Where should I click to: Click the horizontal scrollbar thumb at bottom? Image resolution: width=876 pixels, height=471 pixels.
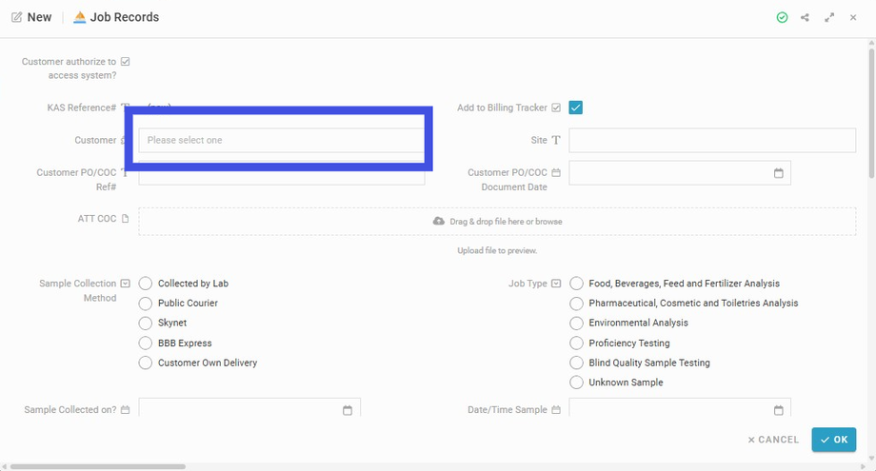coord(98,466)
